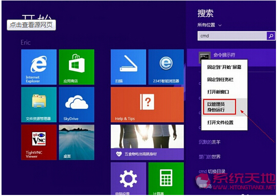Image resolution: width=277 pixels, height=196 pixels.
Task: Open the health news tile 五食物吃出高挑身材
Action: (147, 142)
